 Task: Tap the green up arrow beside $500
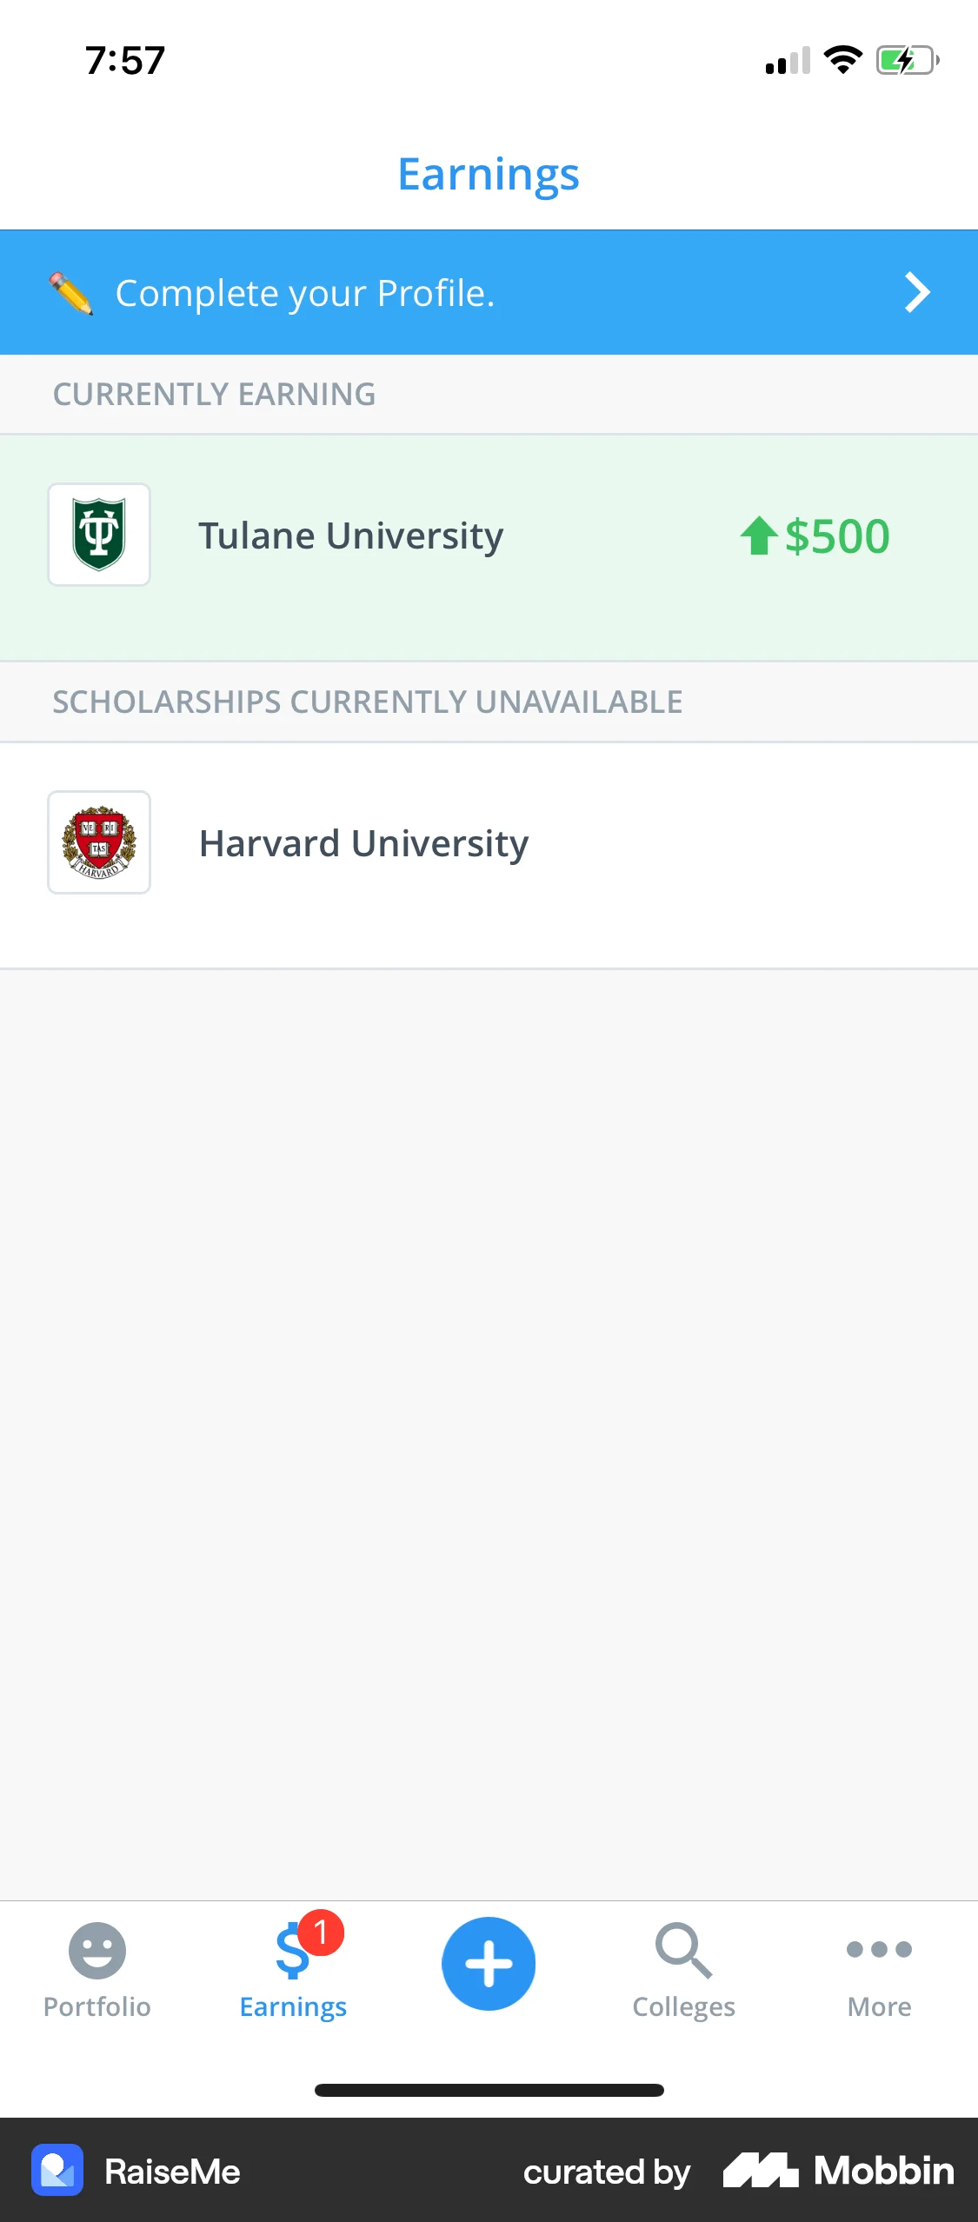pyautogui.click(x=758, y=536)
